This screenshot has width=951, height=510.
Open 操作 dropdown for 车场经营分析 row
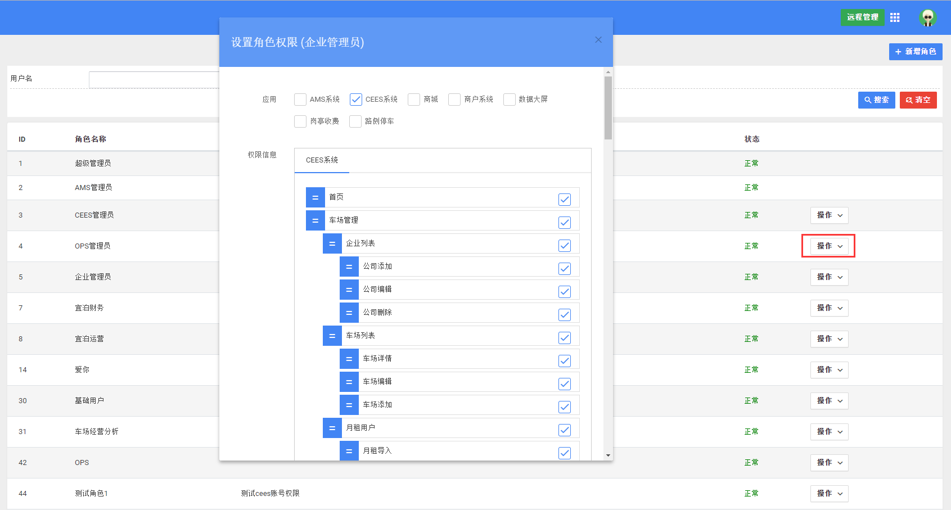(x=830, y=432)
